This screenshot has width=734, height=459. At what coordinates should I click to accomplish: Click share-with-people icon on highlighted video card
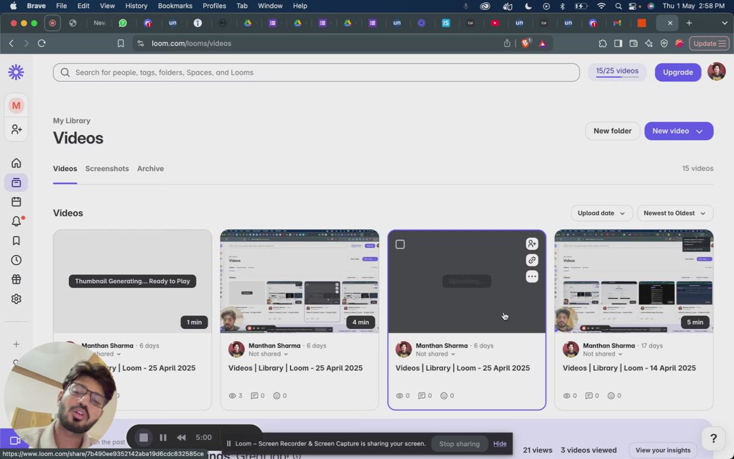click(532, 244)
